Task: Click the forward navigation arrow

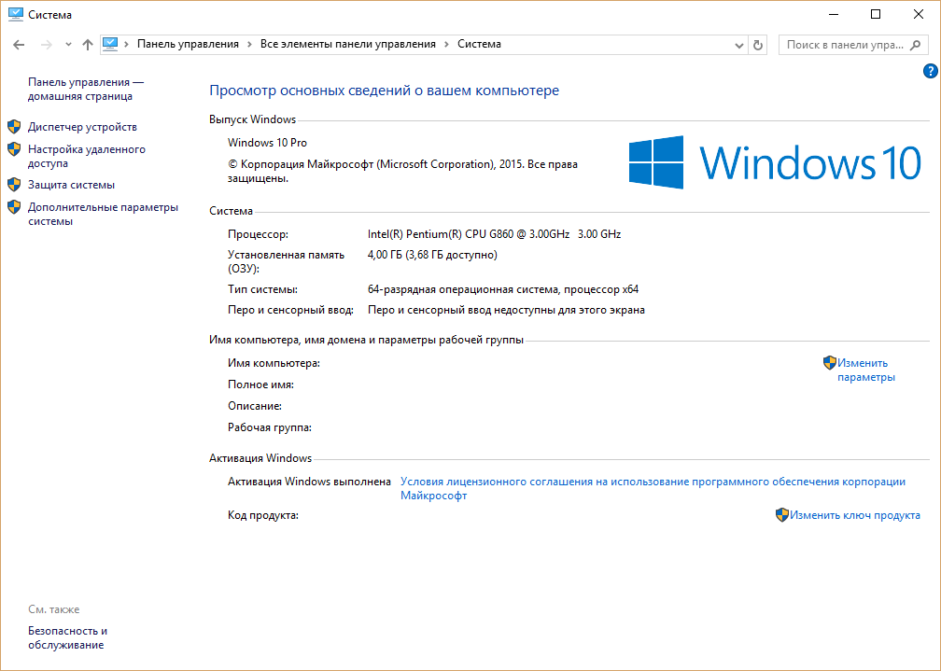Action: click(x=46, y=45)
